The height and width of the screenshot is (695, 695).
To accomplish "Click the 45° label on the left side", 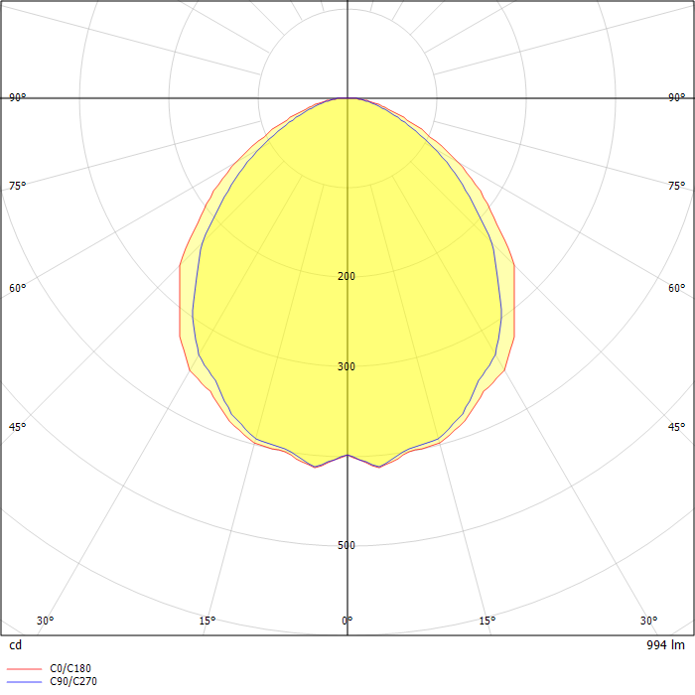I will pyautogui.click(x=18, y=427).
